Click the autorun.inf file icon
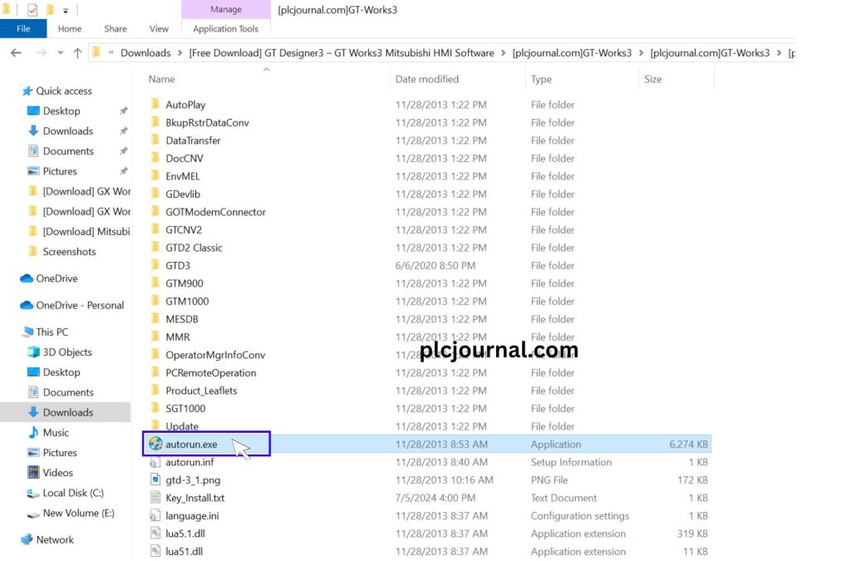Screen dimensions: 851x561 click(x=155, y=462)
